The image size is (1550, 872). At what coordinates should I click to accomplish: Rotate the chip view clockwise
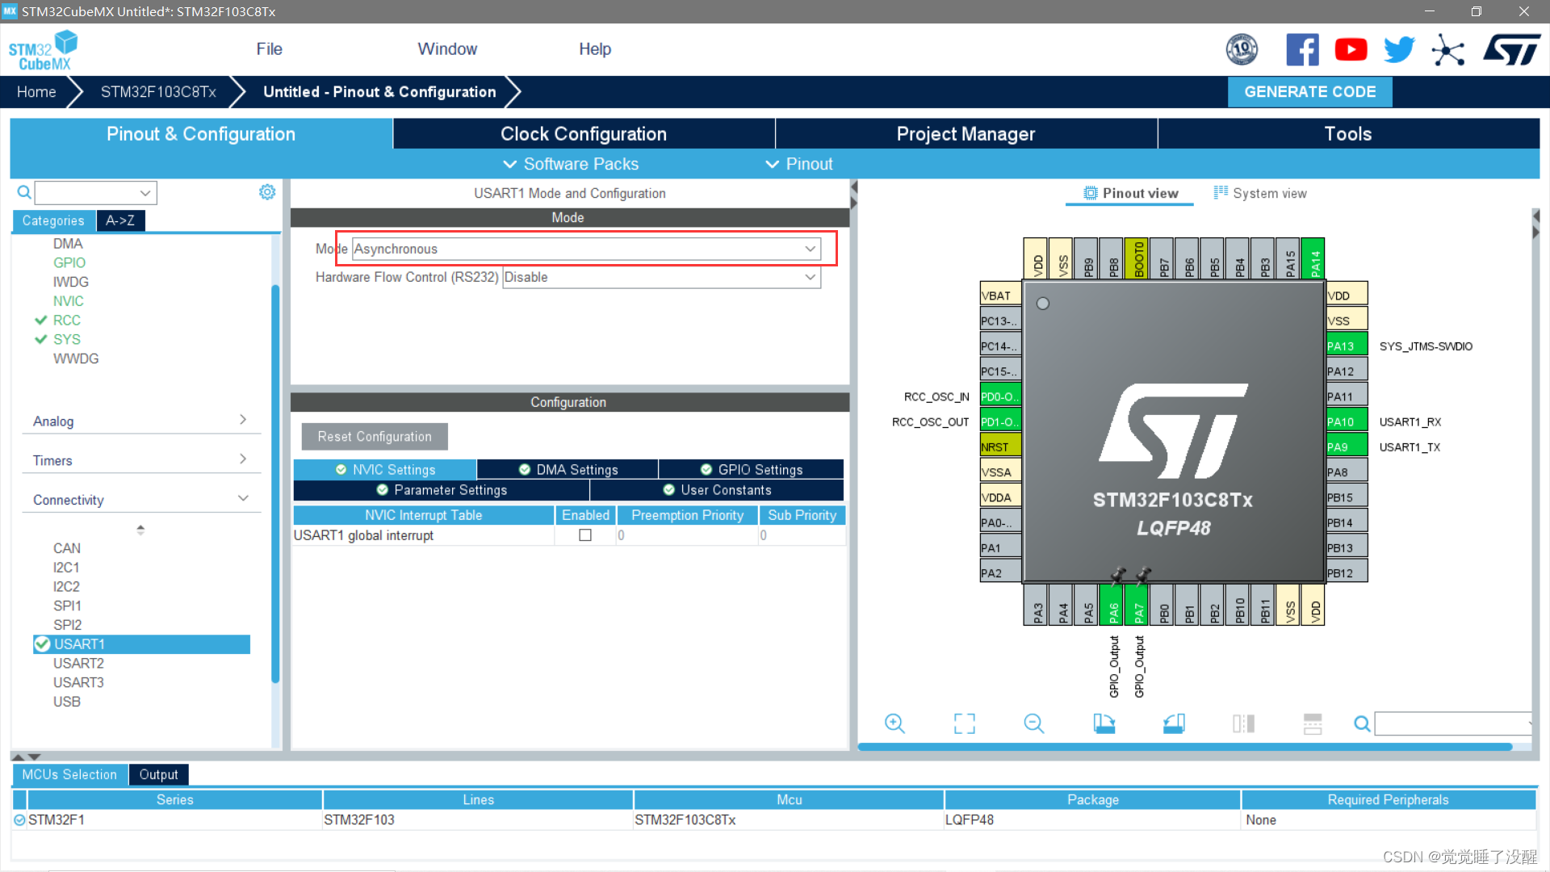point(1104,723)
